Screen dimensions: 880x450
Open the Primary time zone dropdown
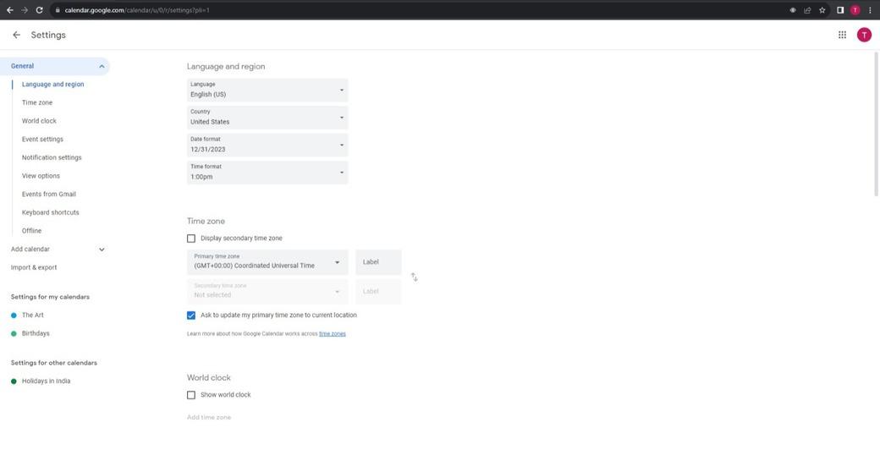(x=267, y=262)
